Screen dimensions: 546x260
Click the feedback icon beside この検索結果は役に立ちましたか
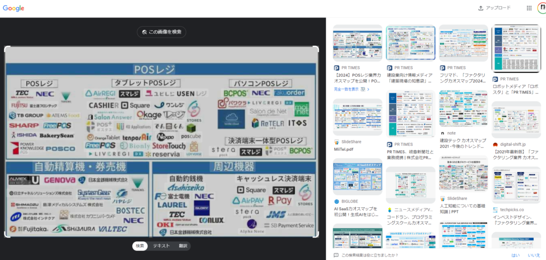pyautogui.click(x=336, y=255)
